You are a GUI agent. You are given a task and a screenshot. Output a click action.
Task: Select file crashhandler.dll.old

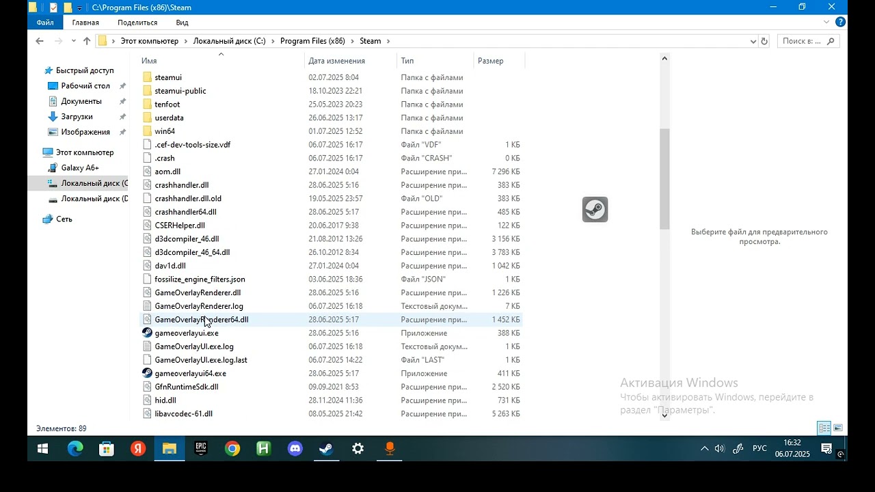click(x=188, y=198)
